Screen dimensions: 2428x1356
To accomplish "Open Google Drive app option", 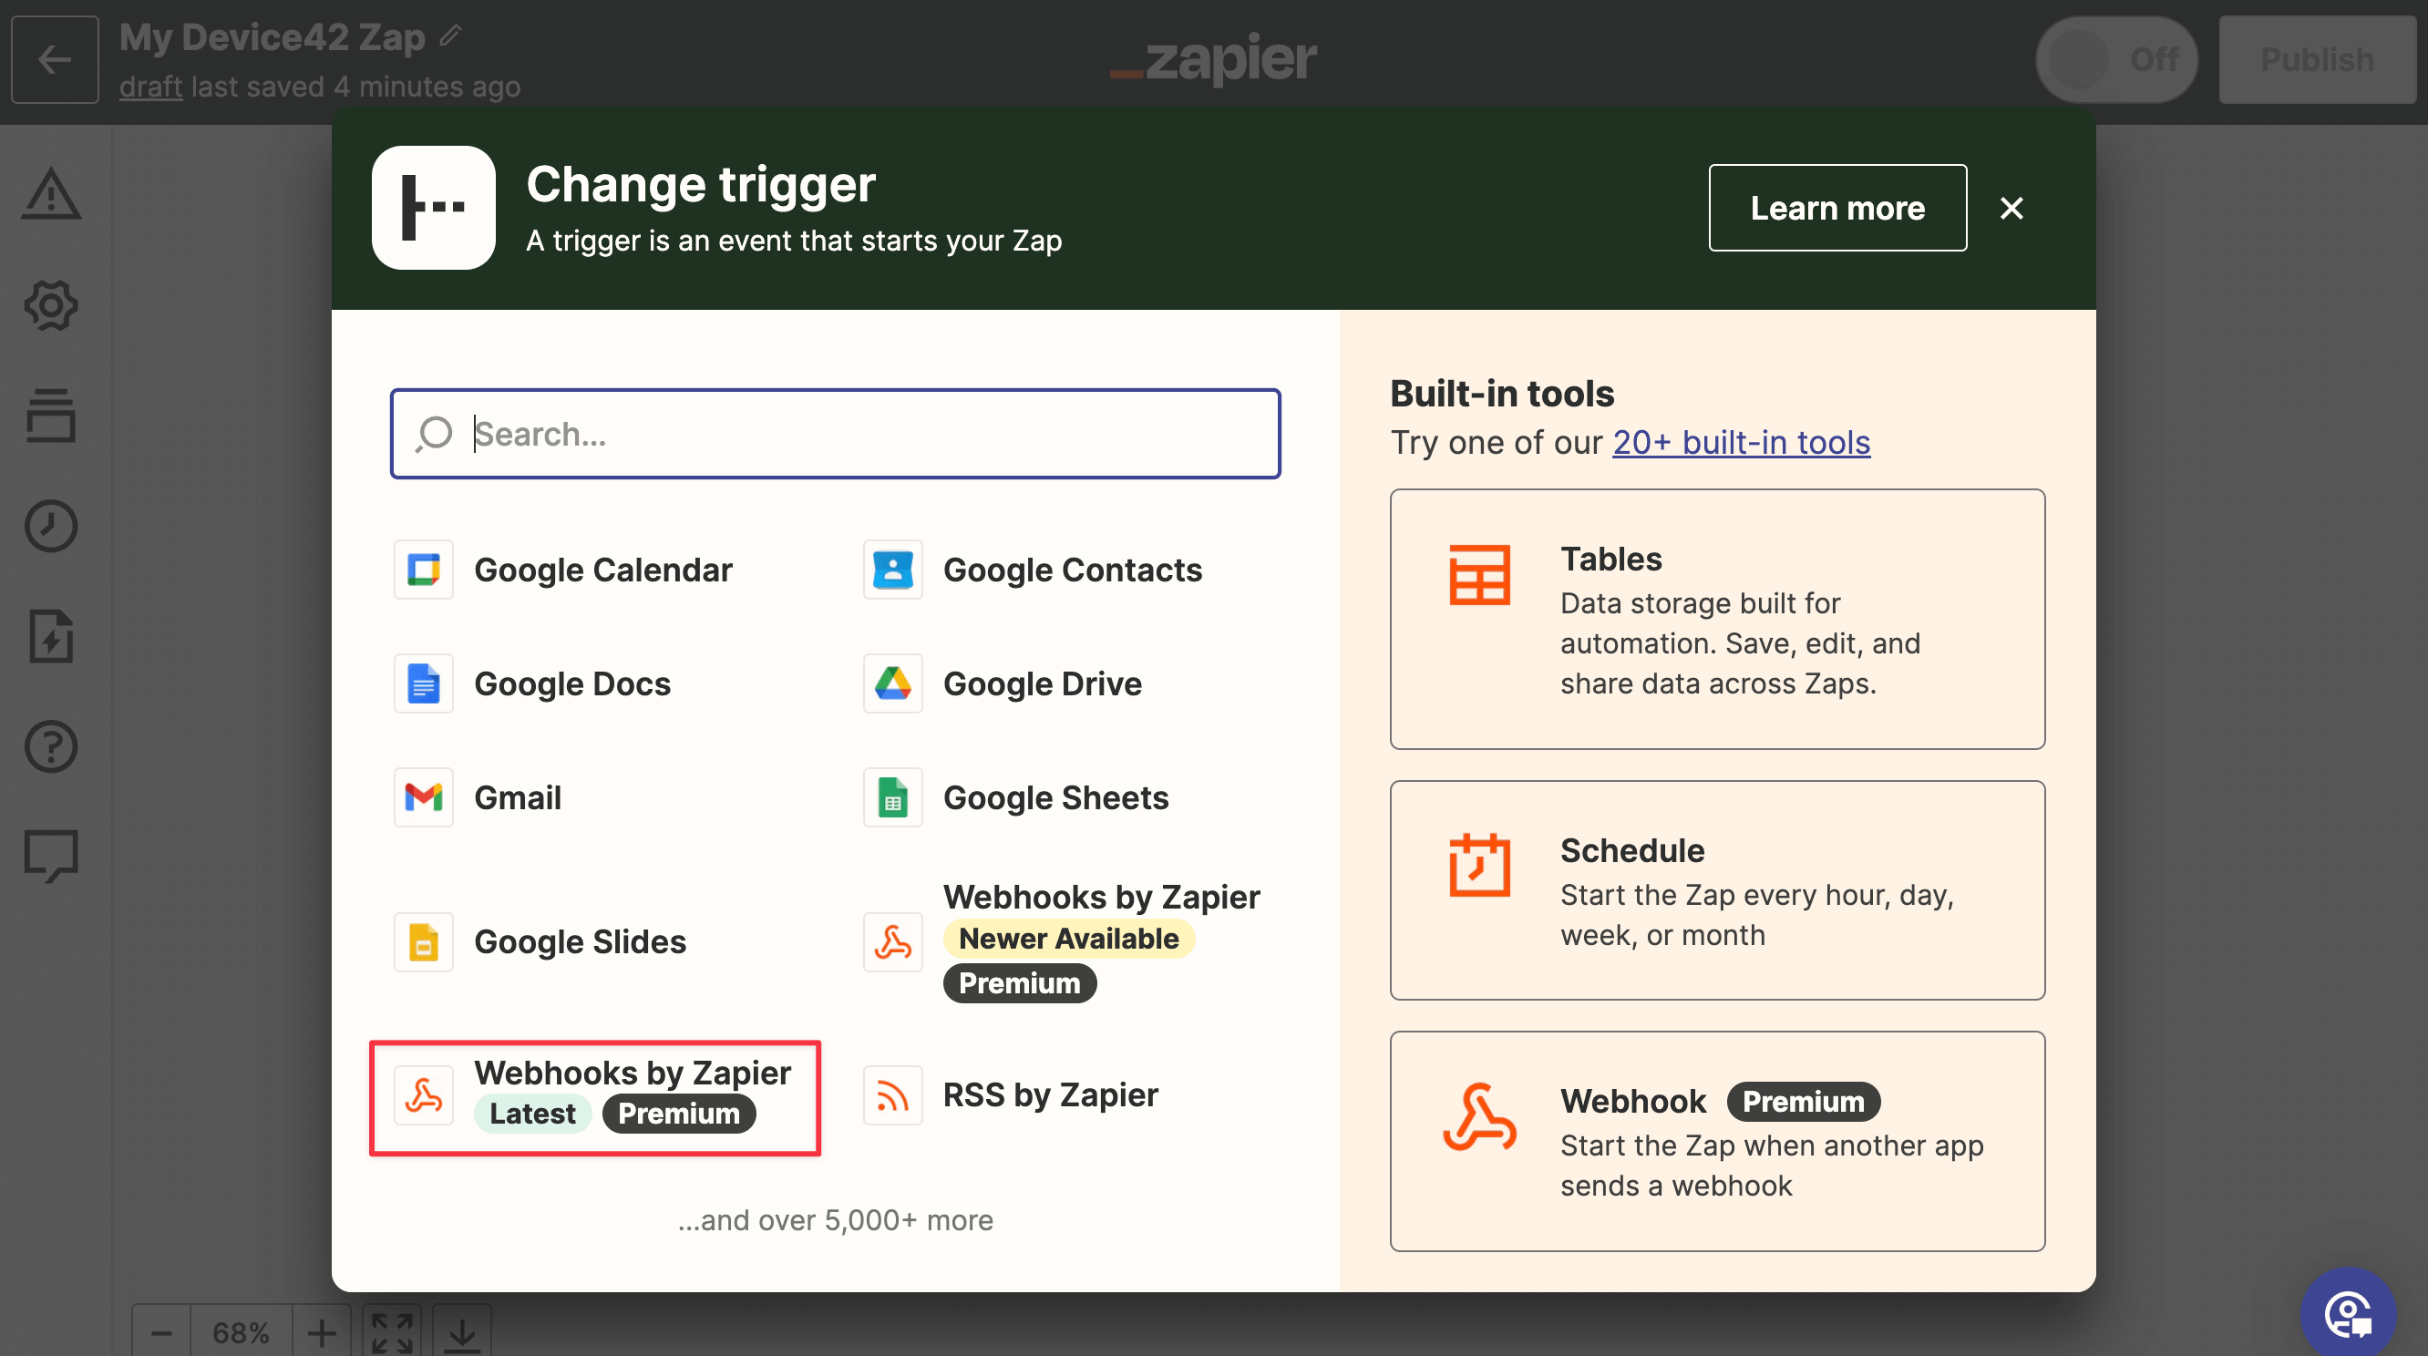I will click(x=1042, y=684).
